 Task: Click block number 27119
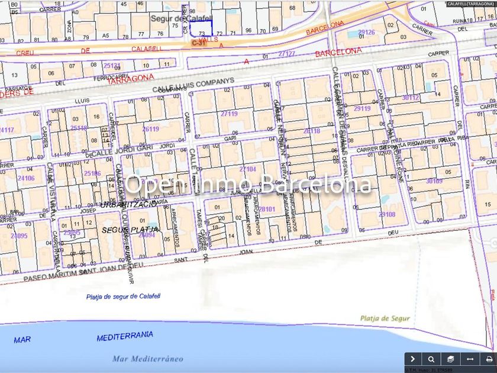pyautogui.click(x=229, y=114)
